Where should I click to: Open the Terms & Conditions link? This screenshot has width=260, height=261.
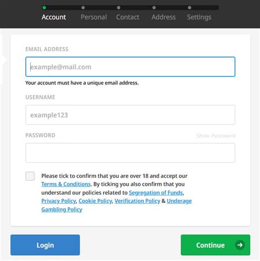click(x=66, y=184)
